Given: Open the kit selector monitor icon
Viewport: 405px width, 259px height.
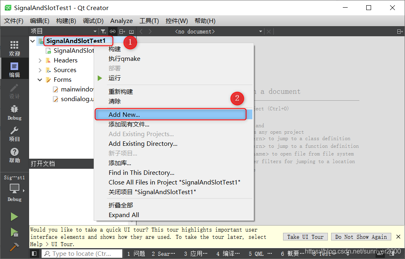Looking at the screenshot, I should (x=14, y=189).
